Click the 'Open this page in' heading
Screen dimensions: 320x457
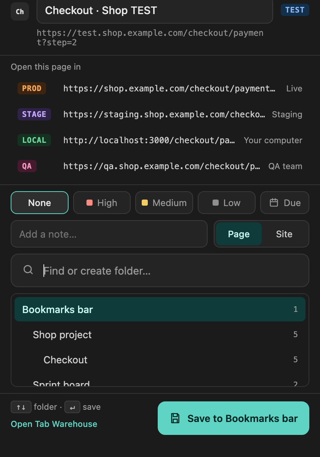coord(46,67)
